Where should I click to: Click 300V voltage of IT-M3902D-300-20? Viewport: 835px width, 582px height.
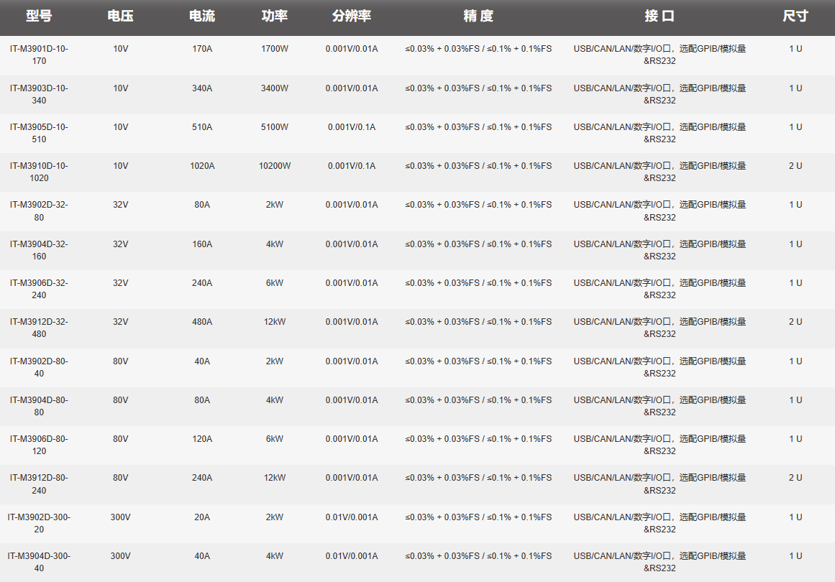click(x=120, y=517)
